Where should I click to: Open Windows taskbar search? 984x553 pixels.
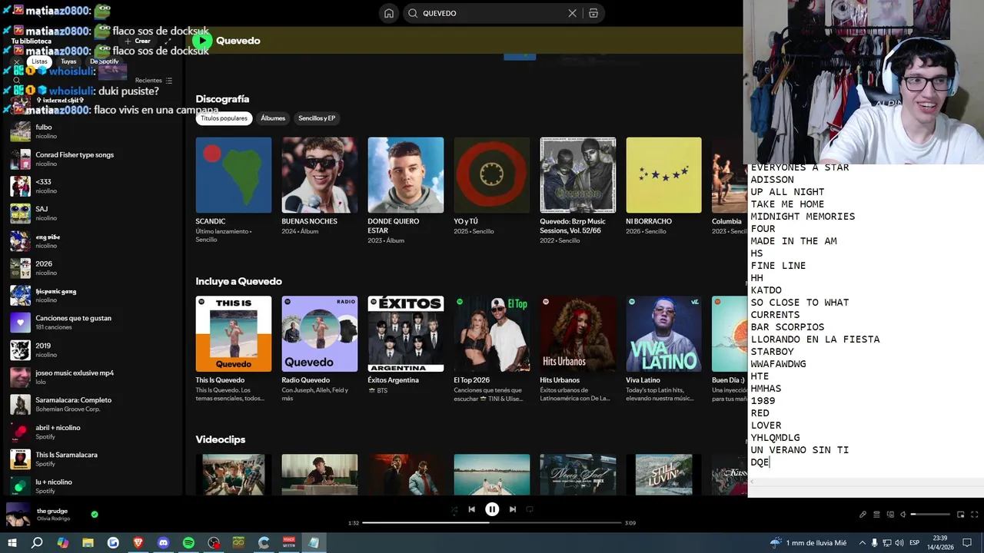(37, 543)
